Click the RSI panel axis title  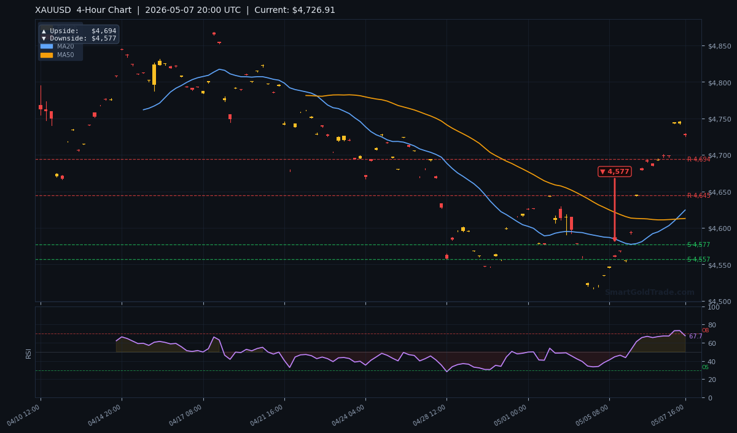[28, 353]
